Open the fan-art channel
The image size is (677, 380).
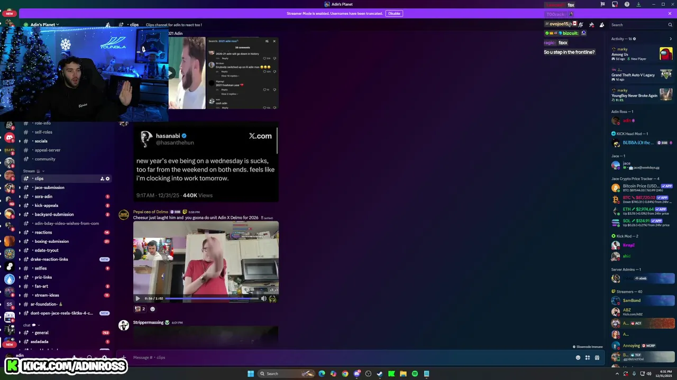click(x=67, y=287)
